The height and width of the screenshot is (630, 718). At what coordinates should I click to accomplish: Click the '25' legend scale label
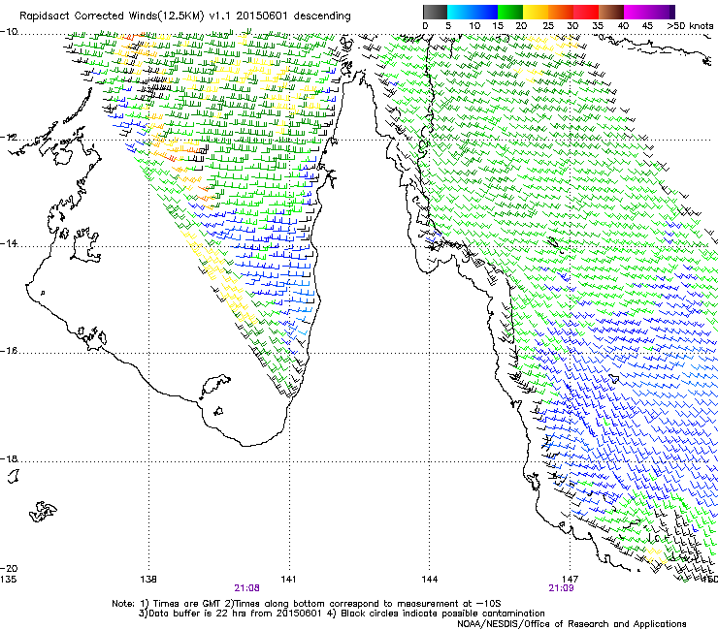tap(548, 26)
